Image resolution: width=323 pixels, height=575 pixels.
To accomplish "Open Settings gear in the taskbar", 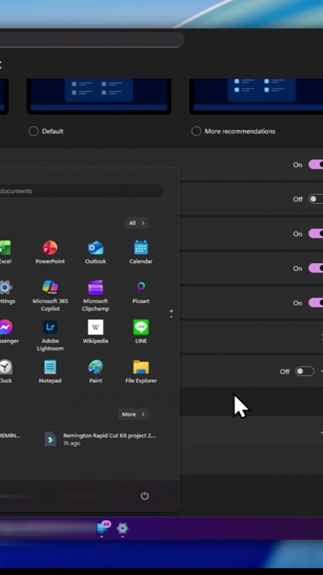I will click(x=122, y=528).
